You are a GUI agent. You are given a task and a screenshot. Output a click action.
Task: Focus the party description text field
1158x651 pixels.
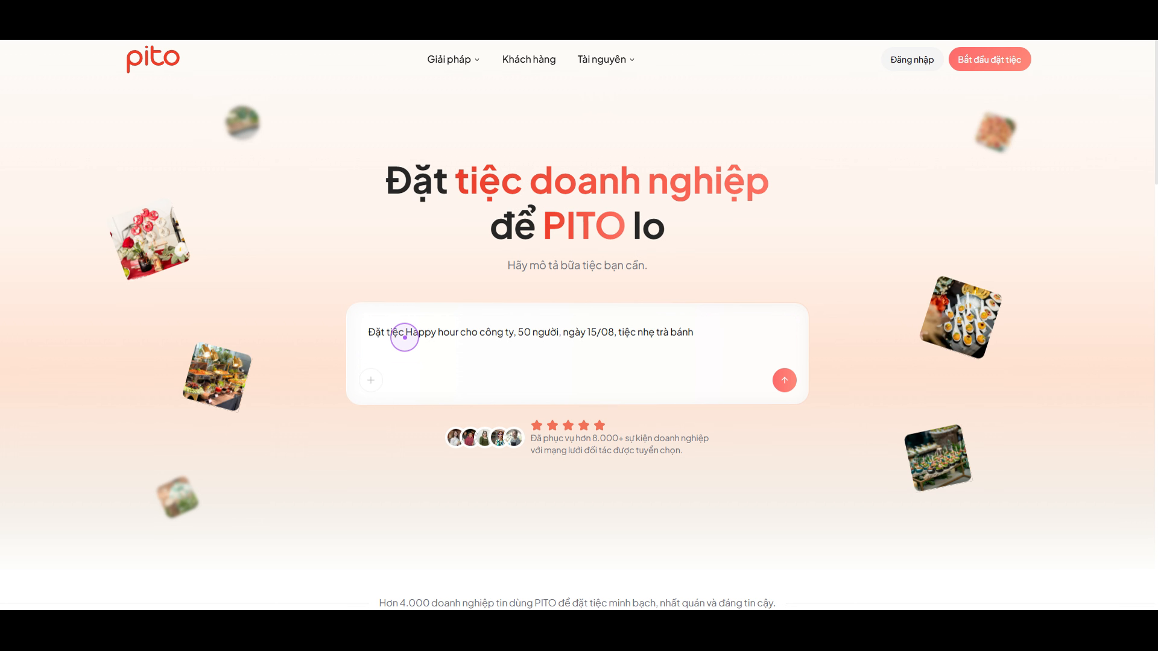[x=577, y=332]
